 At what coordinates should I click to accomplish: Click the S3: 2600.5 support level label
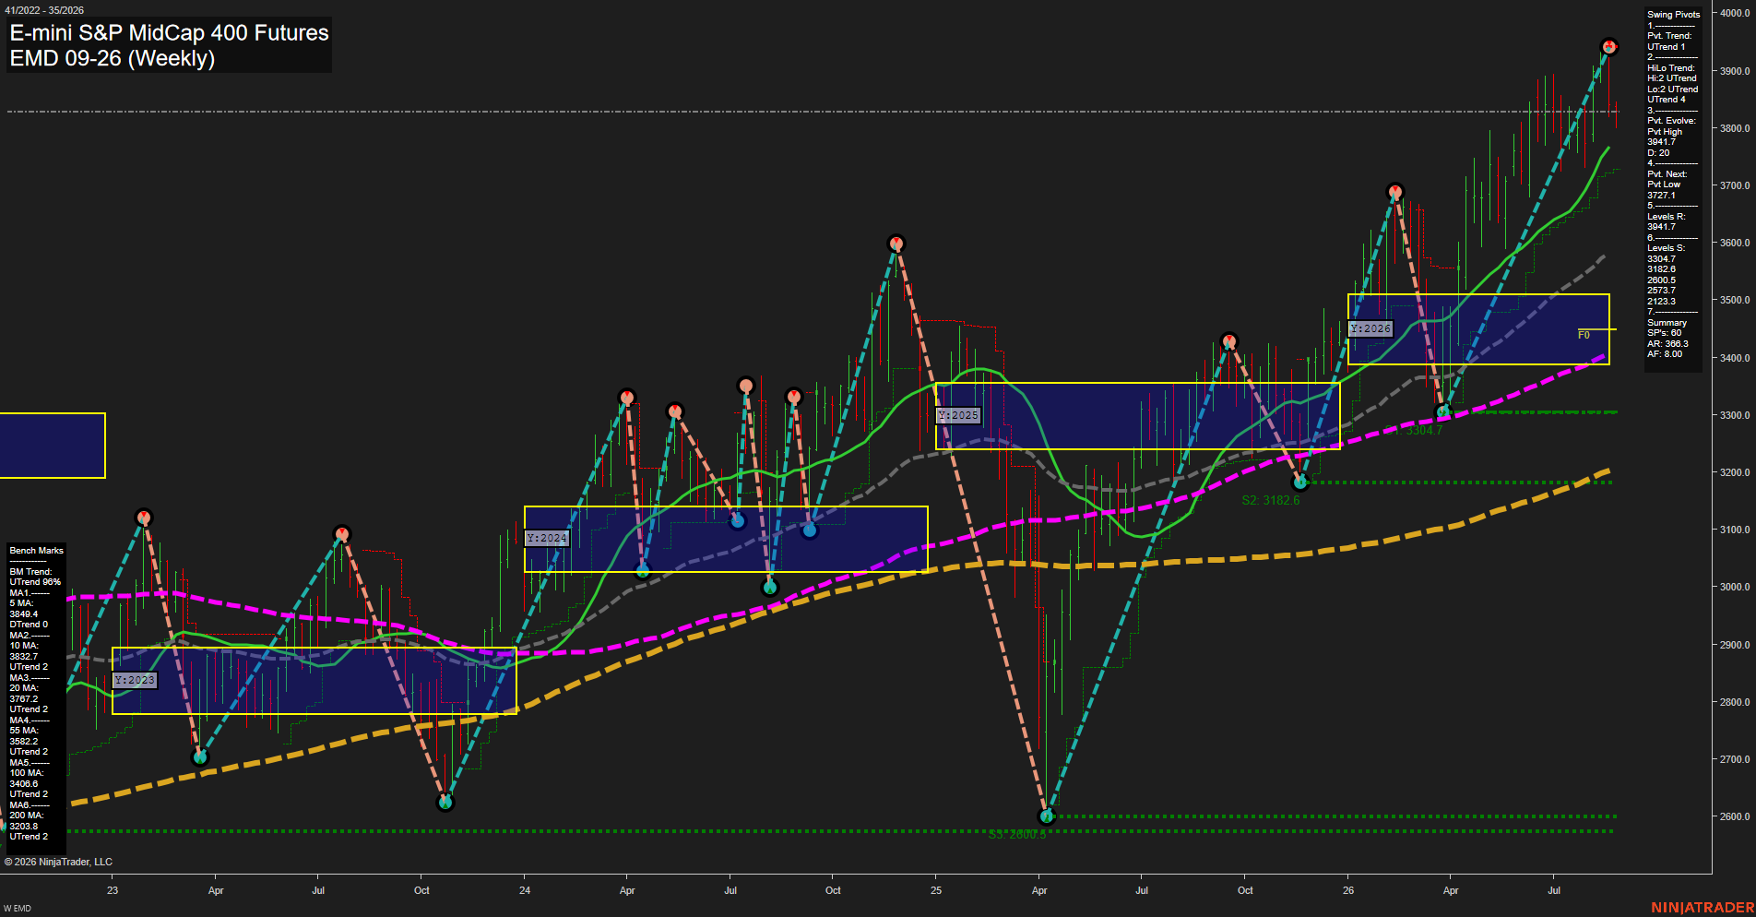1017,835
